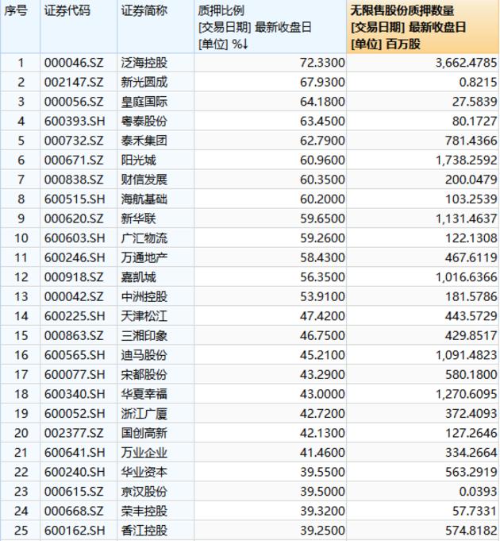The height and width of the screenshot is (541, 500).
Task: Click quantity value 0.0393
Action: [x=479, y=492]
